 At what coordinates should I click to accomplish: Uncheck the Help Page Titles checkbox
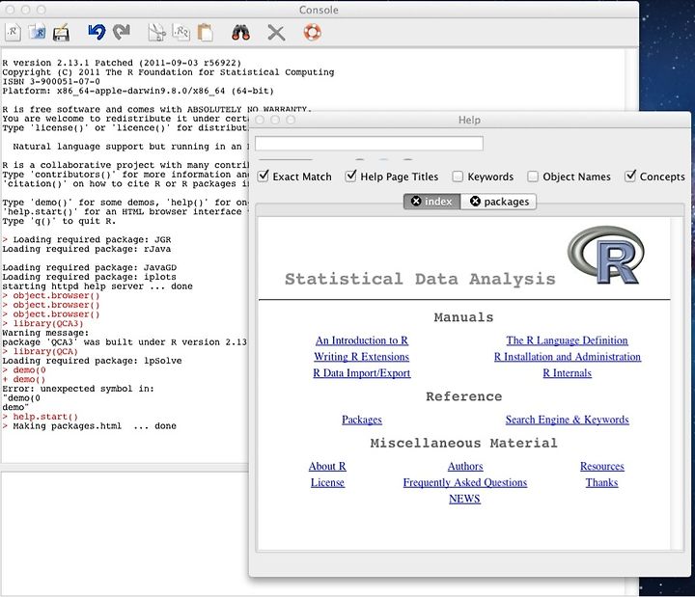pos(351,176)
